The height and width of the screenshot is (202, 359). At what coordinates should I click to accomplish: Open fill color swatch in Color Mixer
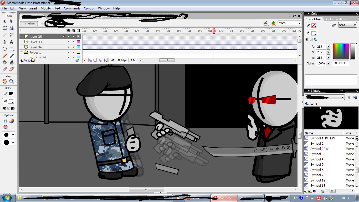click(x=314, y=33)
